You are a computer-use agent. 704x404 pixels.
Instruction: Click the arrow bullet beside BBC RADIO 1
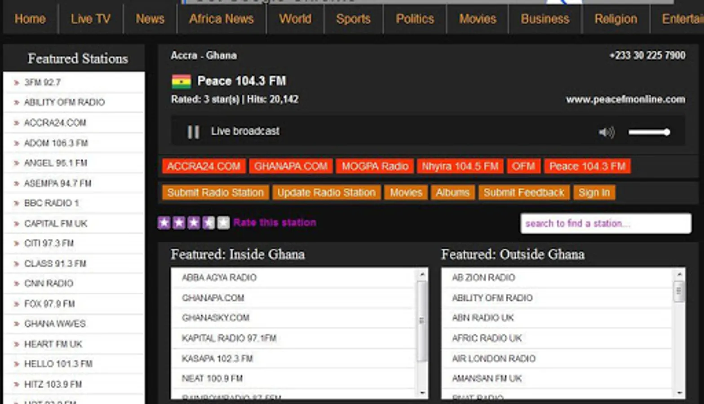tap(16, 203)
